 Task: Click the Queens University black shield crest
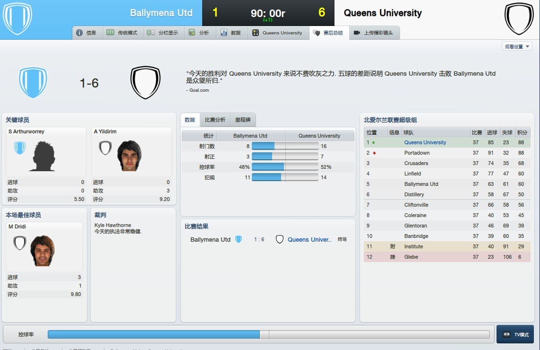pyautogui.click(x=519, y=18)
